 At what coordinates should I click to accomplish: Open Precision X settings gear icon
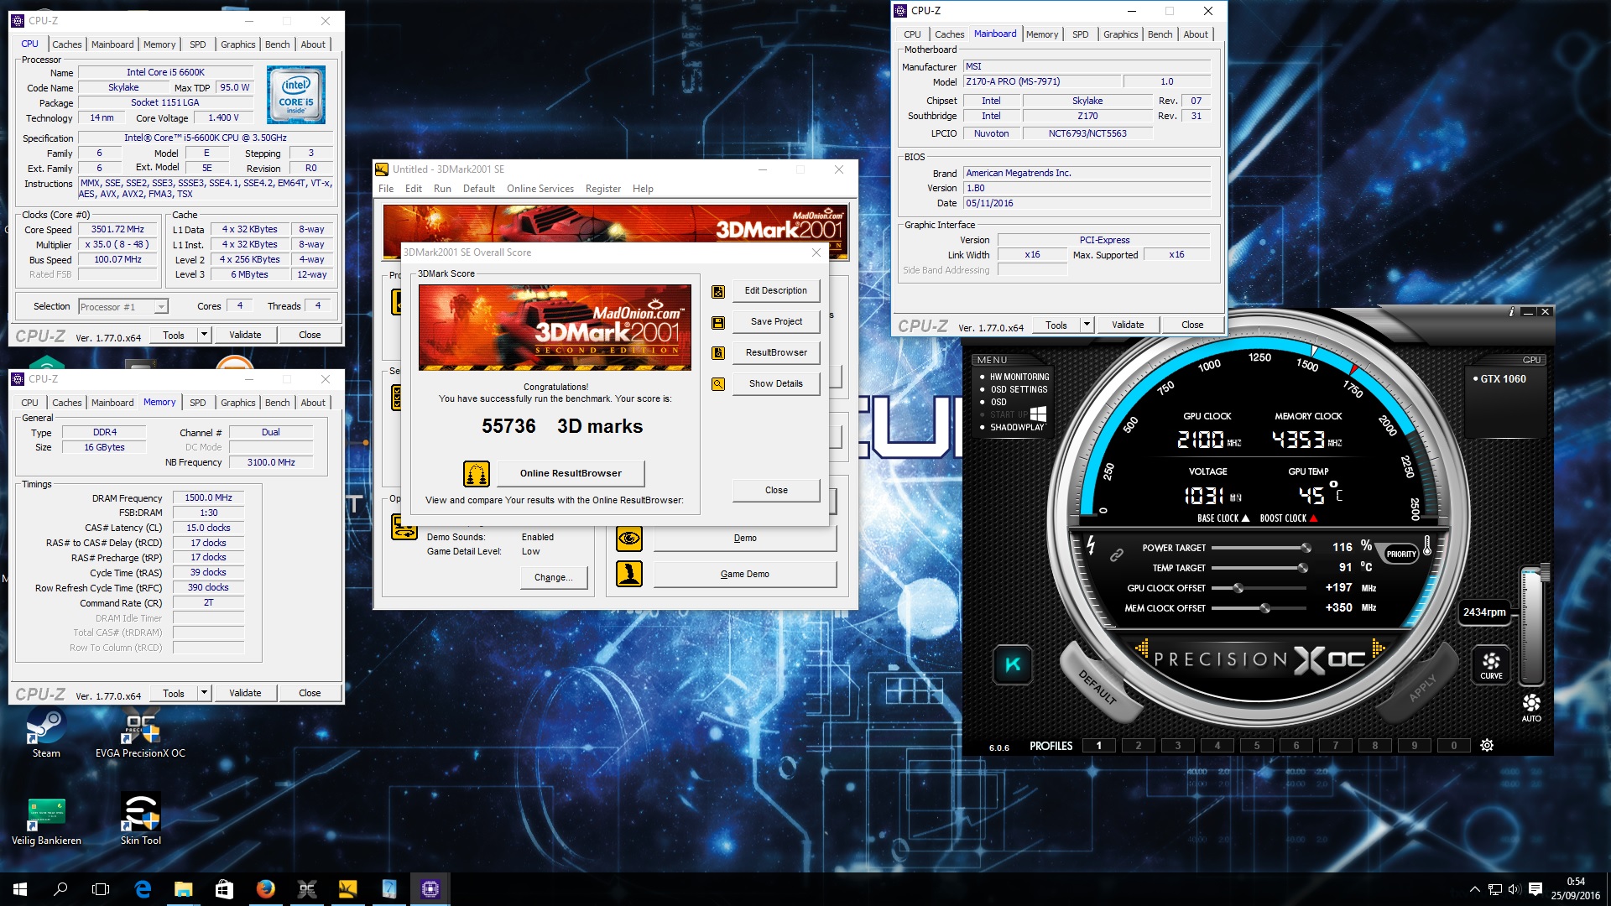click(x=1487, y=745)
